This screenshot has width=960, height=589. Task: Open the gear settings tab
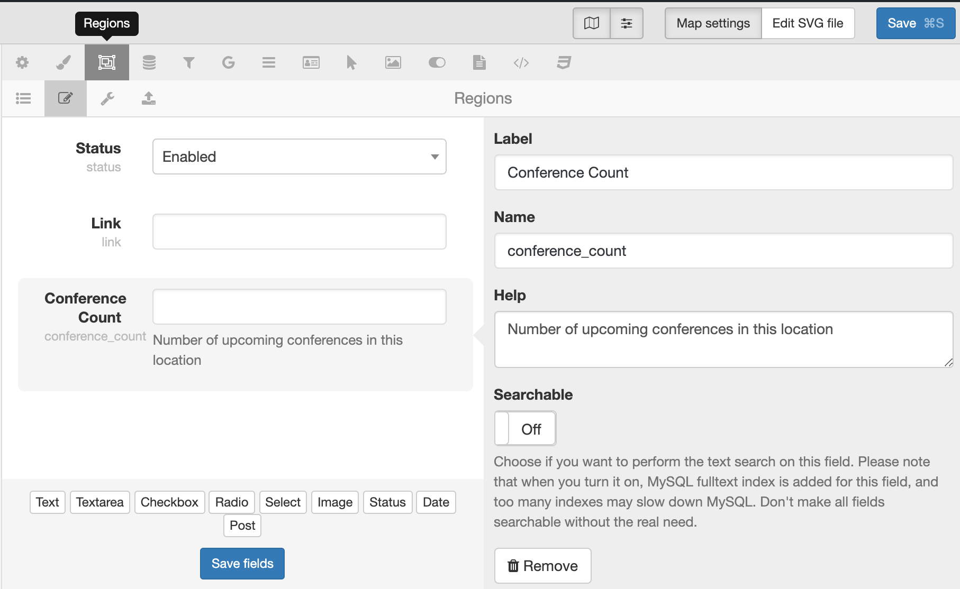click(22, 62)
